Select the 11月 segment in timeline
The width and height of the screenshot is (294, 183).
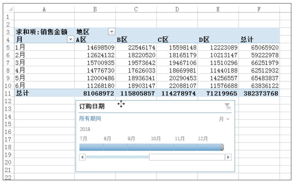[x=186, y=147]
